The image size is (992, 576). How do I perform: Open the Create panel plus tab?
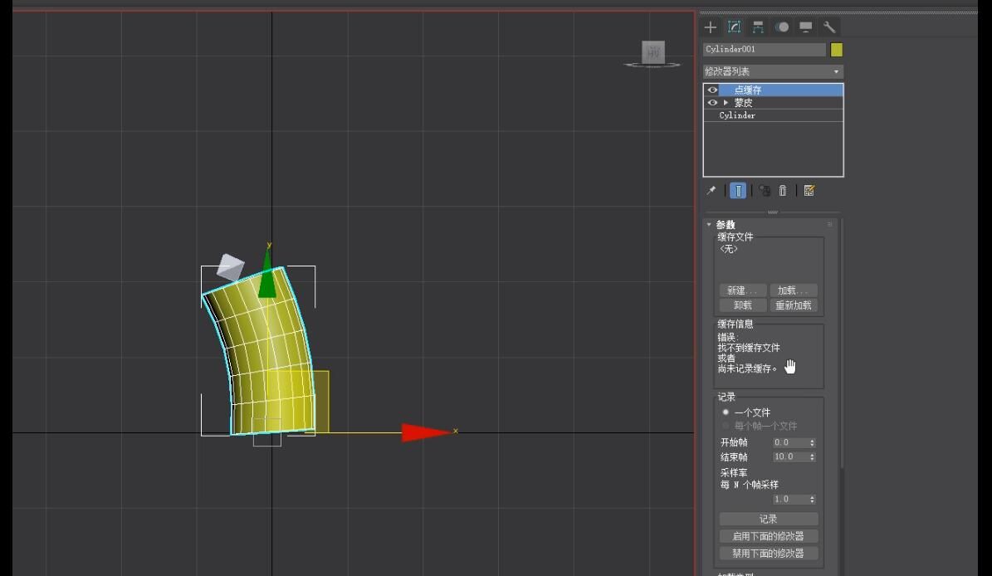(x=711, y=27)
